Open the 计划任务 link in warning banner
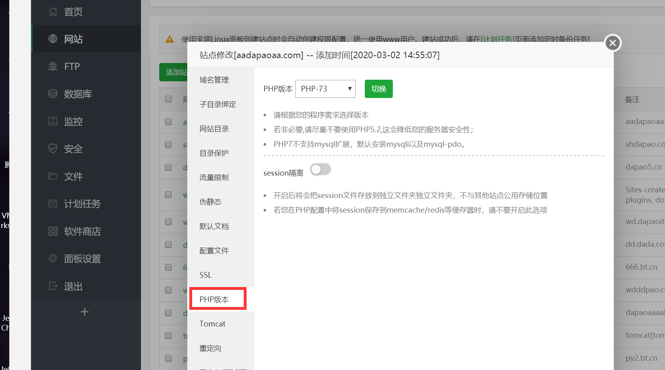Screen dimensions: 665x370 [x=498, y=39]
